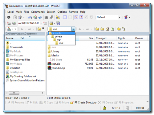Open the saved sessions folder dropdown arrow
Screen dimensions: 154x115
(54, 23)
